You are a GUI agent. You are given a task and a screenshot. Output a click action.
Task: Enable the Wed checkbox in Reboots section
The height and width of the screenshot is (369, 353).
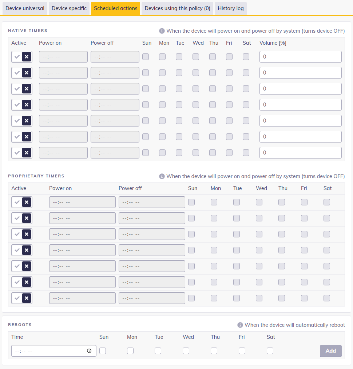[186, 351]
